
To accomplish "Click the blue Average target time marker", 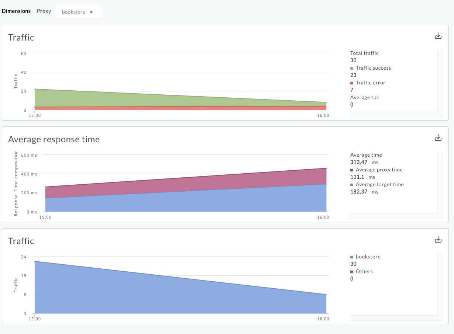I will coord(352,185).
